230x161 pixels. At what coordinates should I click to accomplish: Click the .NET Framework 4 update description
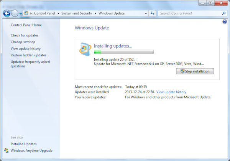[149, 64]
